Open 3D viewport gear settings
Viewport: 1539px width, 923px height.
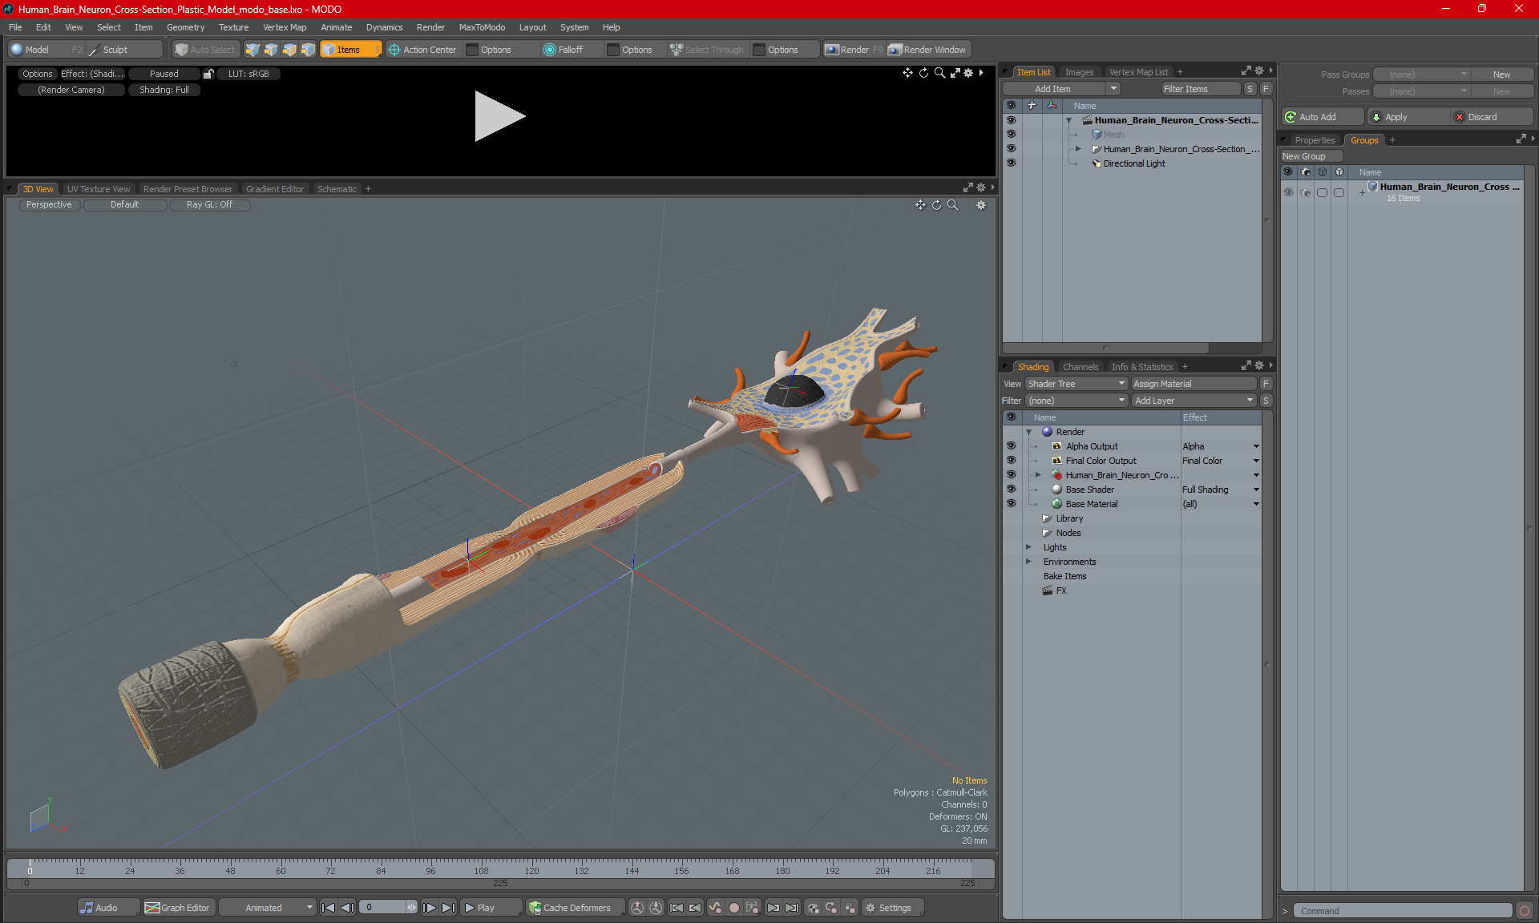click(980, 205)
